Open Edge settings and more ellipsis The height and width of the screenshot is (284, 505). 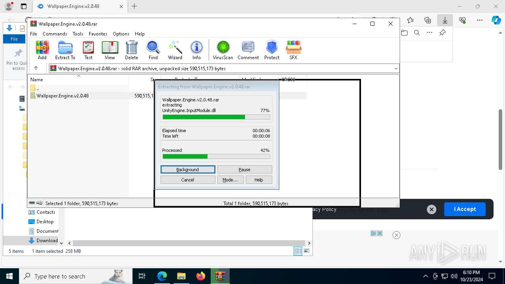point(480,20)
